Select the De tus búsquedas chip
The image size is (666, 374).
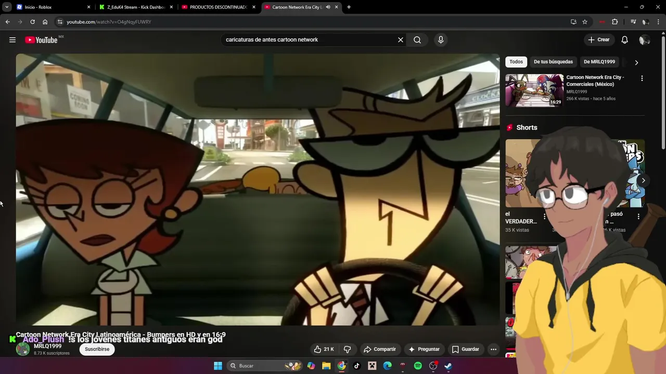pos(553,62)
